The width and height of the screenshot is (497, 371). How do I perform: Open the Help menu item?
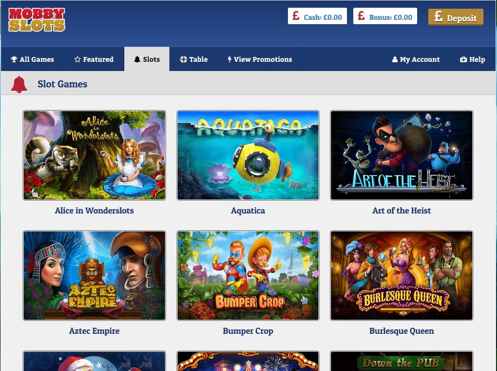[472, 59]
